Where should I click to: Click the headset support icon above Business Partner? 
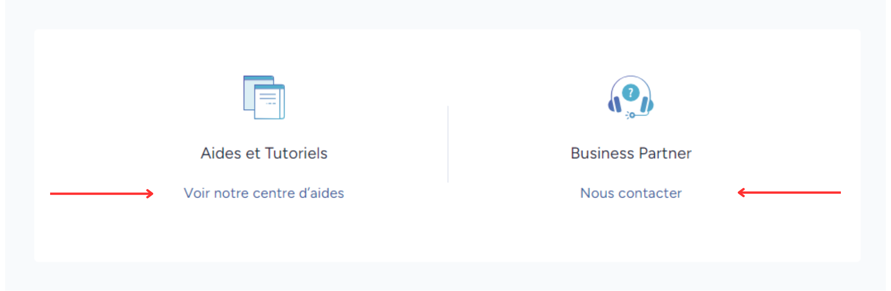pyautogui.click(x=631, y=97)
